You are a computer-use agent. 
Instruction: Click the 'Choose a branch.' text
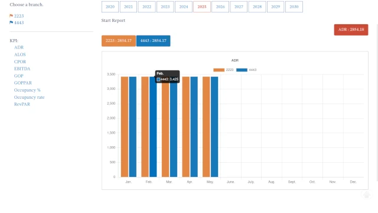click(x=27, y=5)
